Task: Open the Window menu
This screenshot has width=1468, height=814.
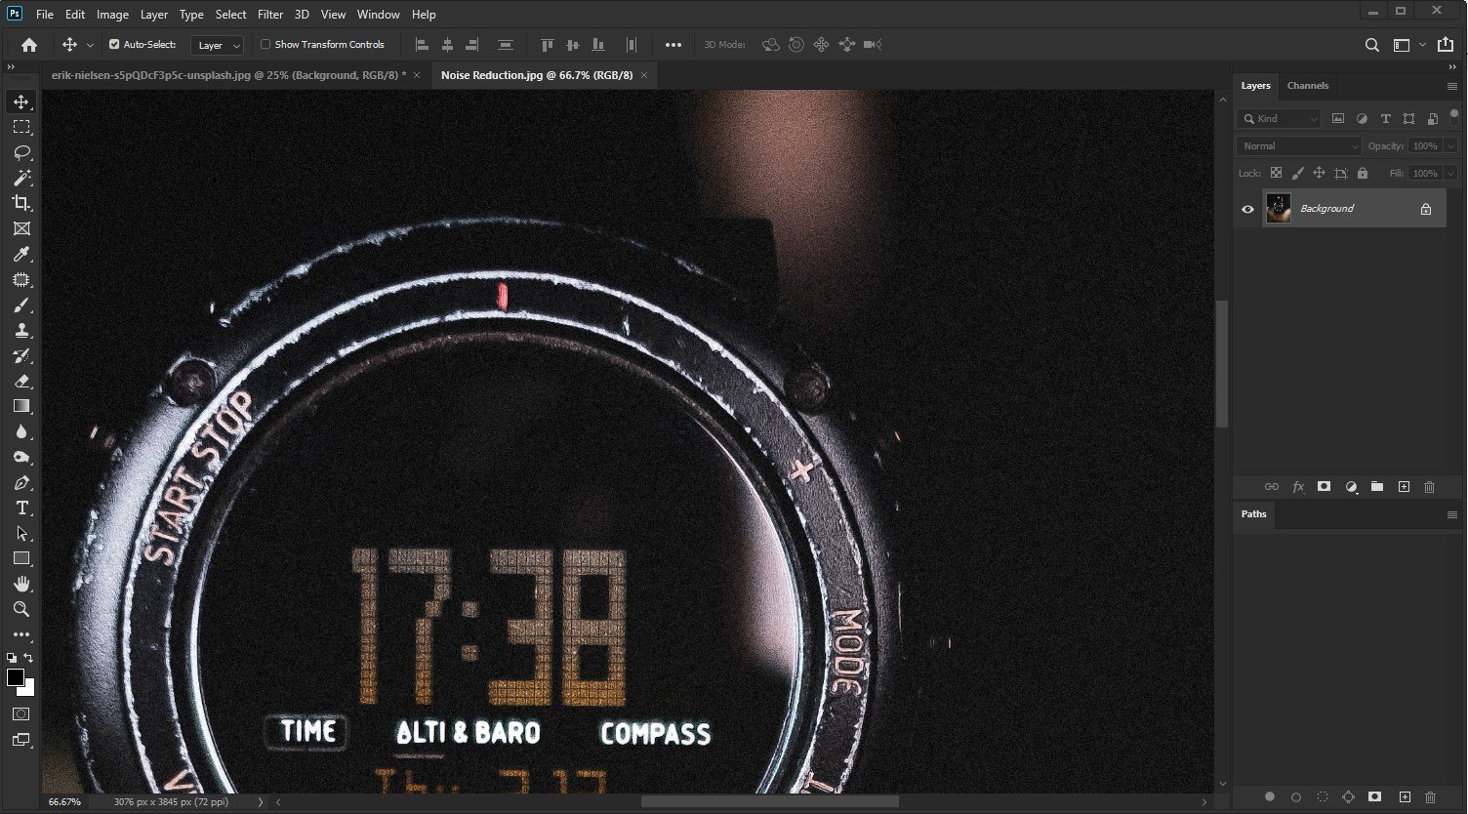Action: (x=378, y=15)
